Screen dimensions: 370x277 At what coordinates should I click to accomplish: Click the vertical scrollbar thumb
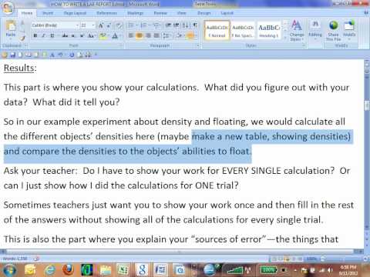(x=367, y=105)
